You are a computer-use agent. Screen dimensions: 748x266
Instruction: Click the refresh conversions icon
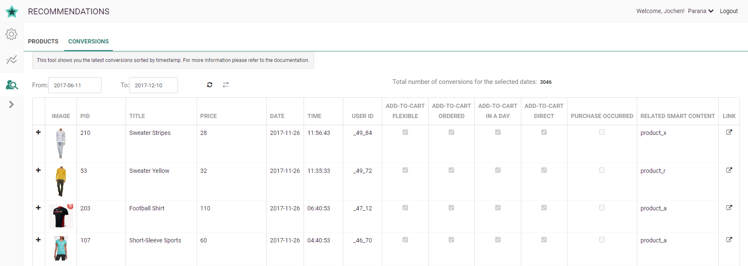coord(209,85)
